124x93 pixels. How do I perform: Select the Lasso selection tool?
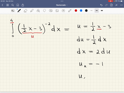click(44, 11)
